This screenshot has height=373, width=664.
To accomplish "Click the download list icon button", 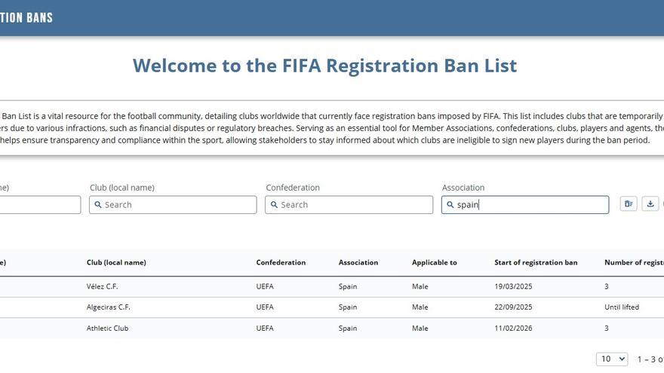I will 650,203.
